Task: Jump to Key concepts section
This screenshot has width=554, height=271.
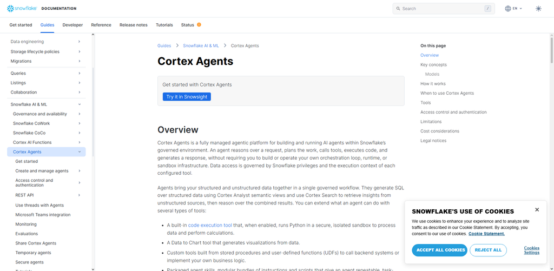Action: (433, 65)
